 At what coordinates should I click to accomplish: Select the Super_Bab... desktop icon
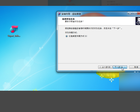click(x=14, y=31)
